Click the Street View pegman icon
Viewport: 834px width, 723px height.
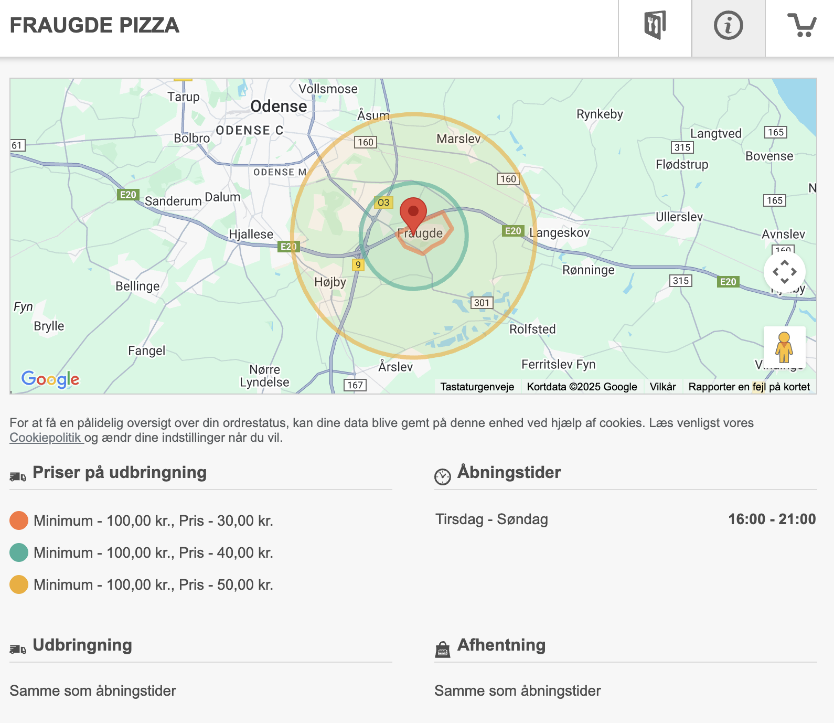785,347
